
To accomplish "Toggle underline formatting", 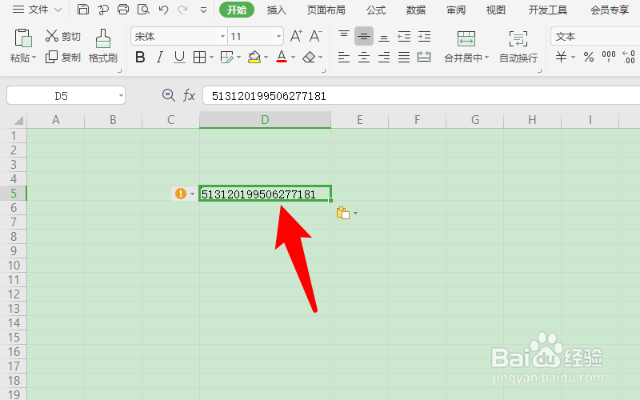I will coord(179,58).
